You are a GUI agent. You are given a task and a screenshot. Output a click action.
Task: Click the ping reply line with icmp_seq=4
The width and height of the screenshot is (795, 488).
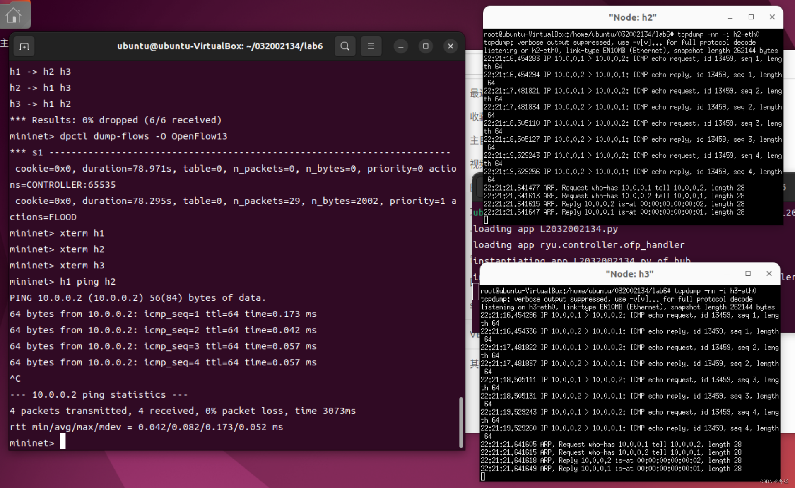click(x=163, y=362)
